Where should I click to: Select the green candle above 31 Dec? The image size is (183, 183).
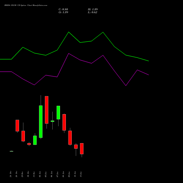coord(35,140)
